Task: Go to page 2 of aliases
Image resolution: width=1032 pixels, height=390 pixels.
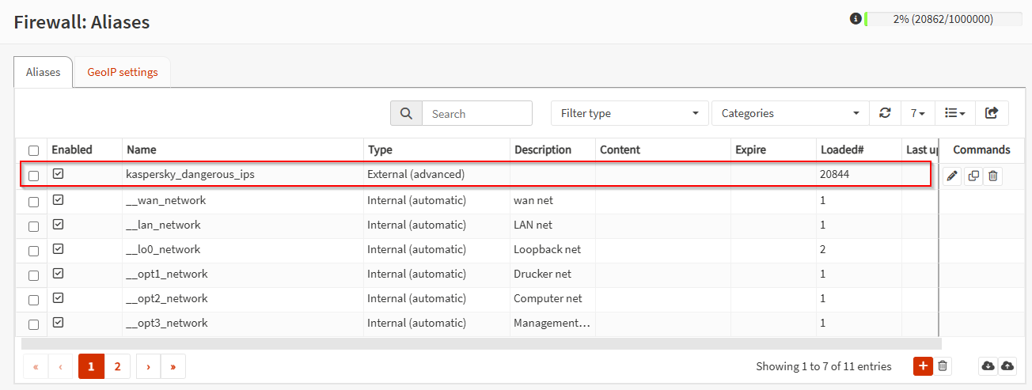Action: 117,366
